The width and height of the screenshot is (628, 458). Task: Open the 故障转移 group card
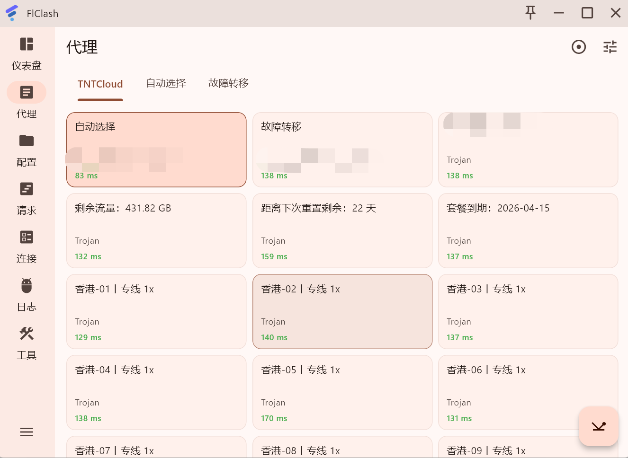click(x=342, y=150)
